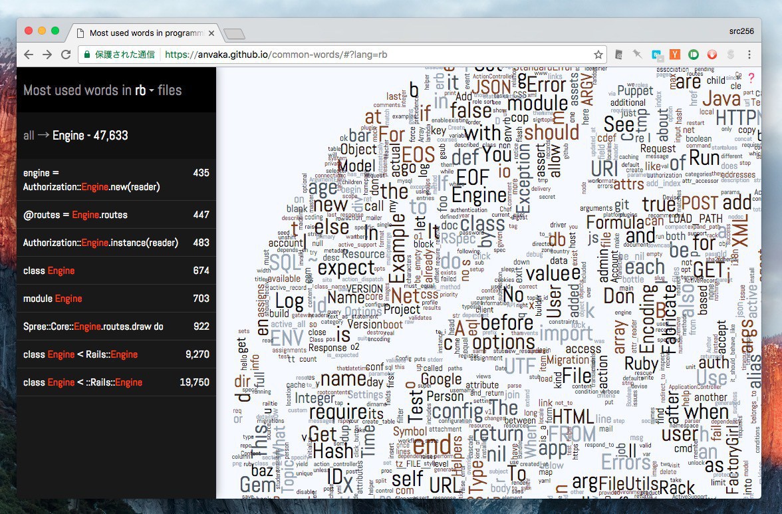Select the Spree::Core::Engine.routes.draw do row

(116, 326)
